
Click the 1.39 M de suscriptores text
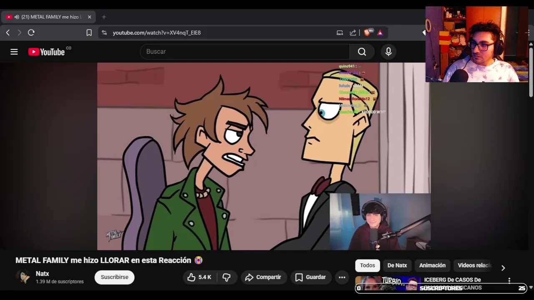pyautogui.click(x=60, y=282)
